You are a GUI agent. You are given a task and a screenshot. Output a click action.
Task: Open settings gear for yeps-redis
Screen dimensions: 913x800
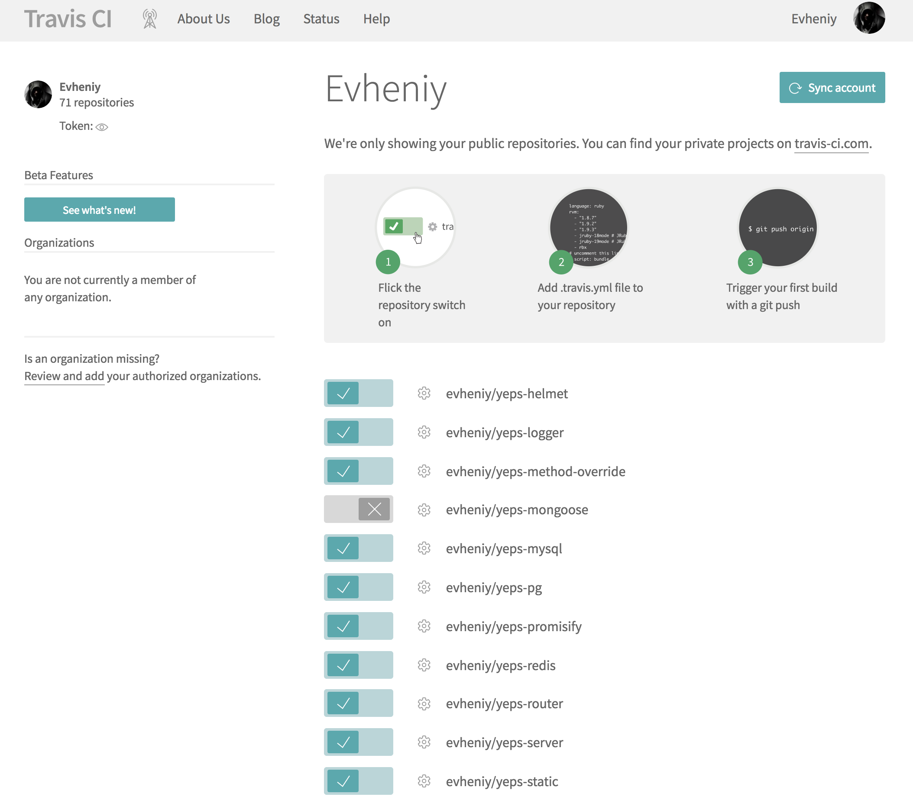click(x=424, y=665)
